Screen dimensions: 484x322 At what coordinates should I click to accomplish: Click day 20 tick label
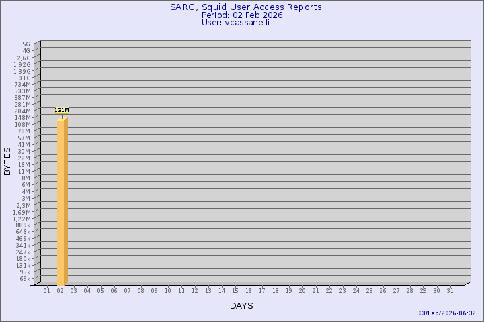coord(302,291)
